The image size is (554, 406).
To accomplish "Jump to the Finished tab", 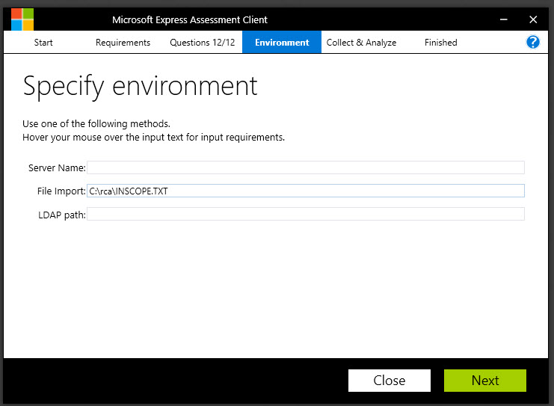I will (440, 43).
